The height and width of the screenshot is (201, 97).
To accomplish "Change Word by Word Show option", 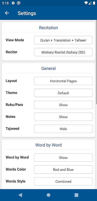I will click(63, 158).
